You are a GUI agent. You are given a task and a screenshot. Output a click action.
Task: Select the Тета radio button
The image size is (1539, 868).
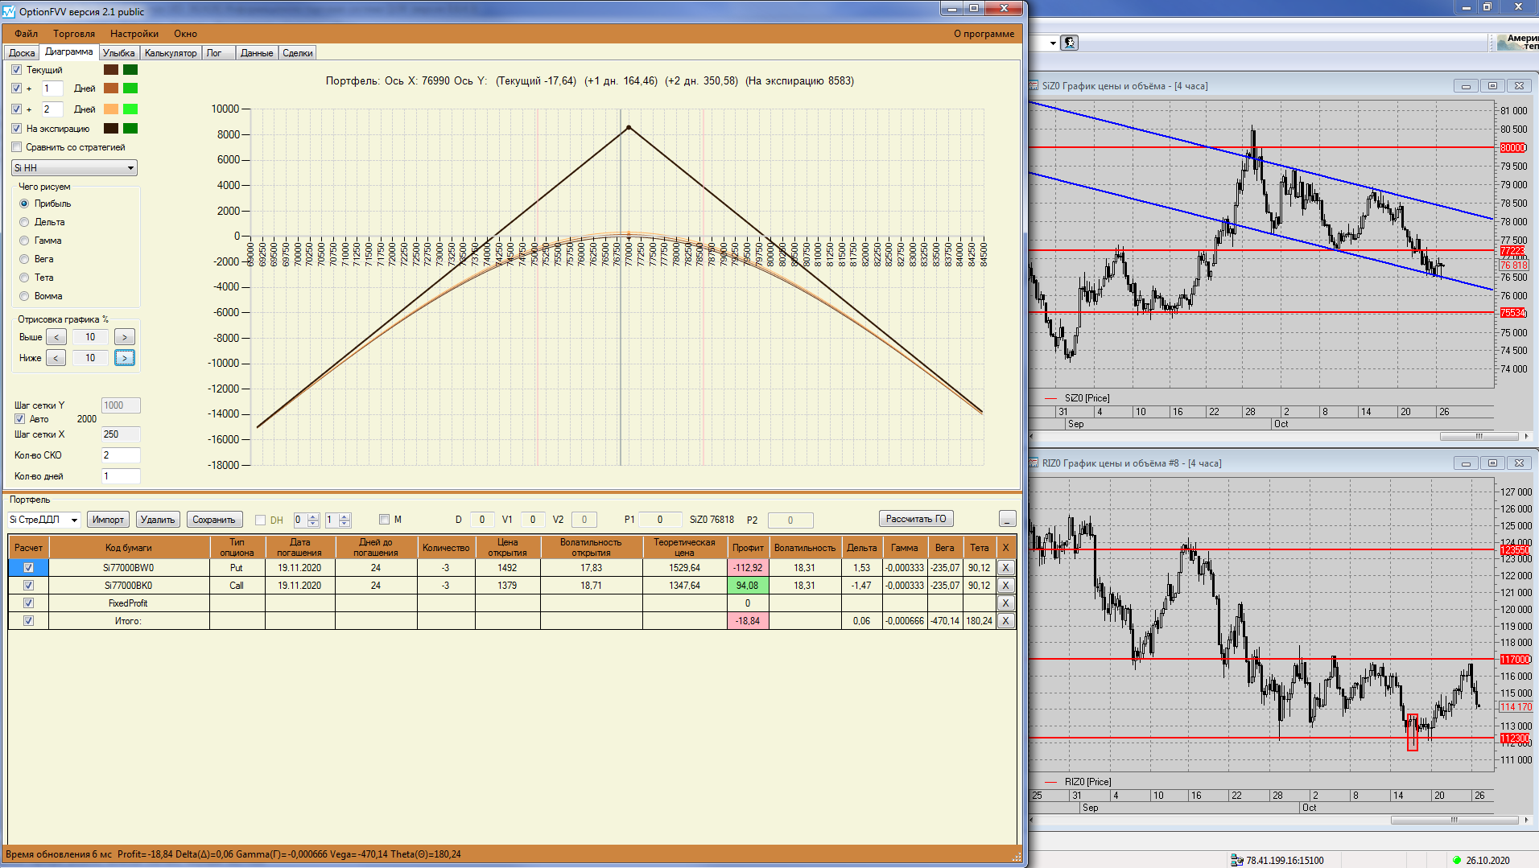[24, 278]
